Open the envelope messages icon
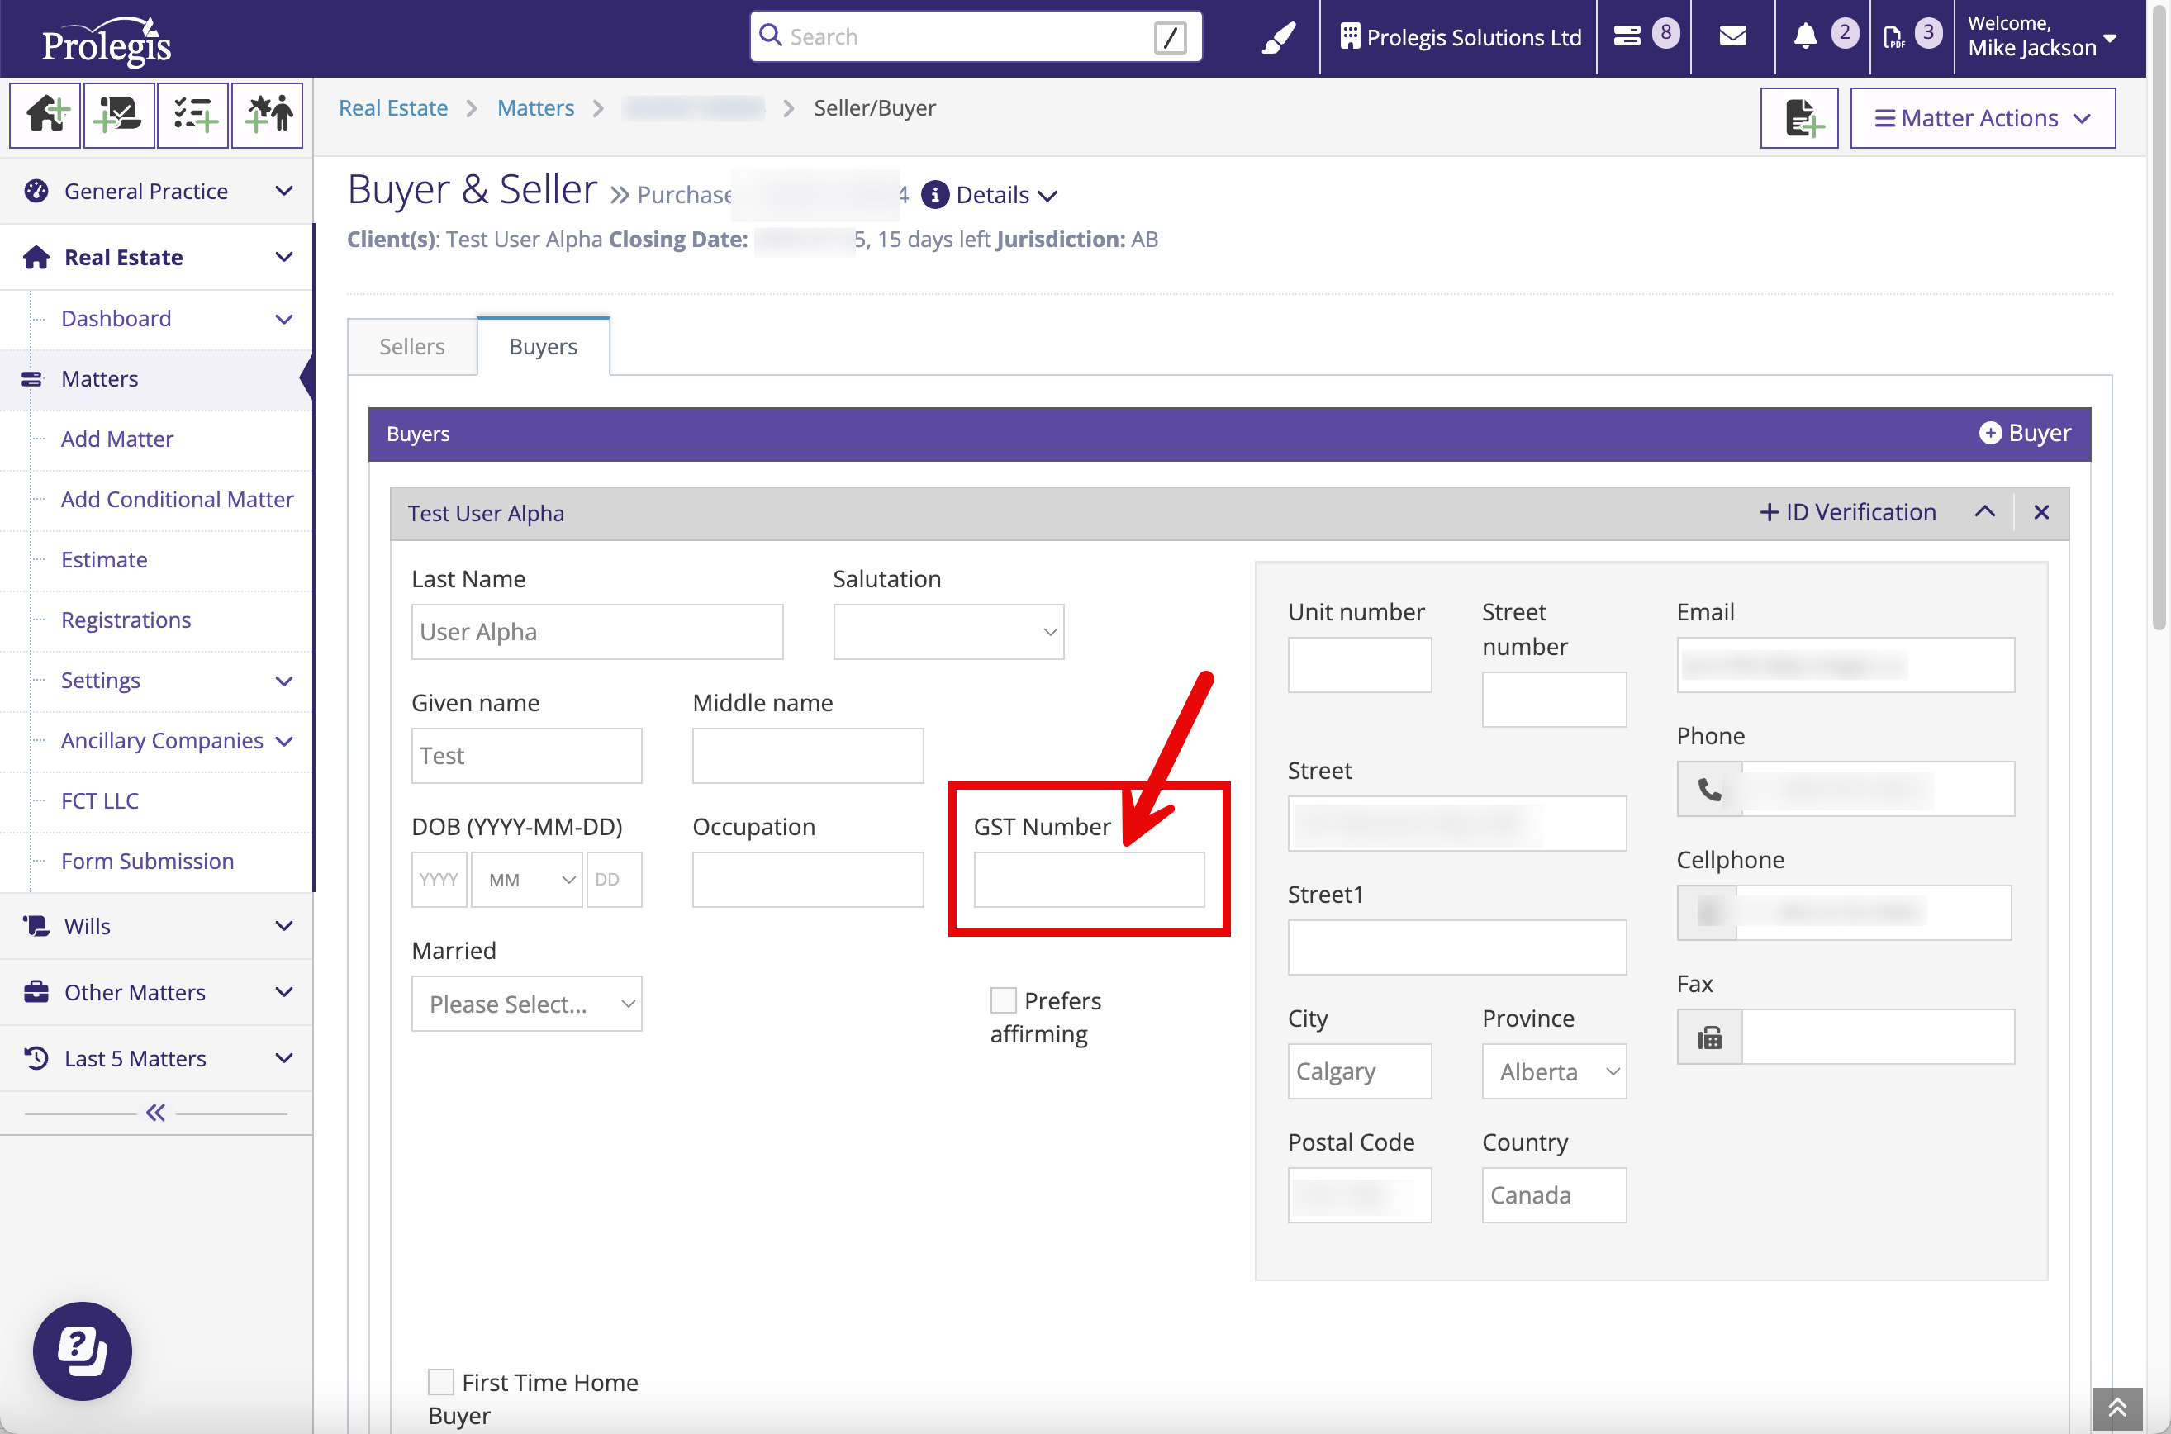This screenshot has height=1434, width=2171. click(1732, 36)
